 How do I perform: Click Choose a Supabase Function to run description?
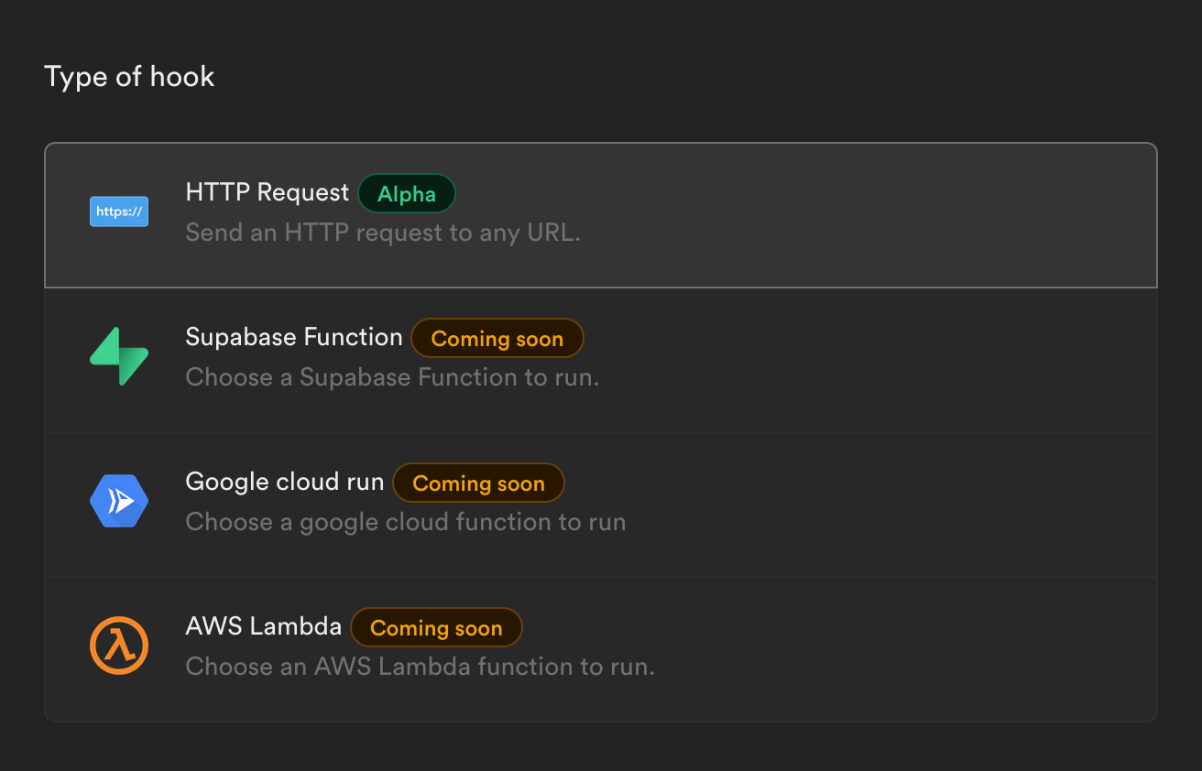pos(391,376)
